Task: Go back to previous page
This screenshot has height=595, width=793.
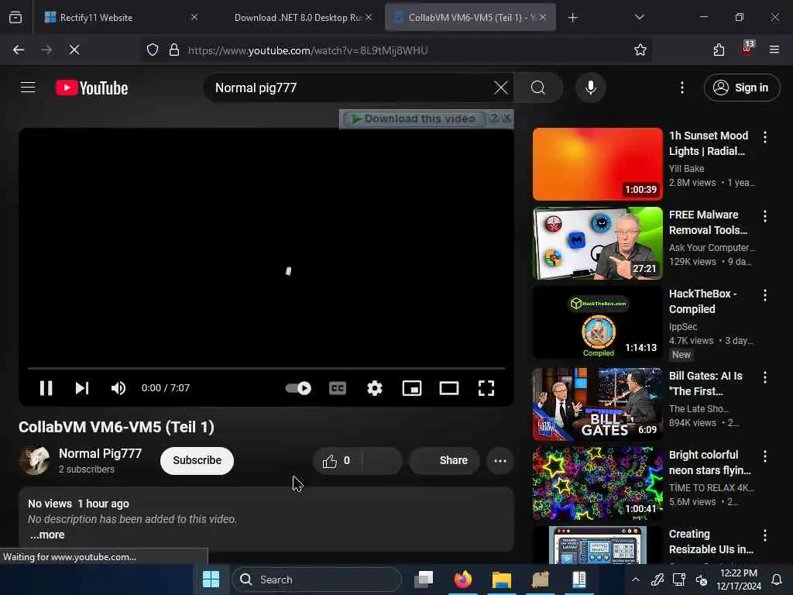Action: point(19,50)
